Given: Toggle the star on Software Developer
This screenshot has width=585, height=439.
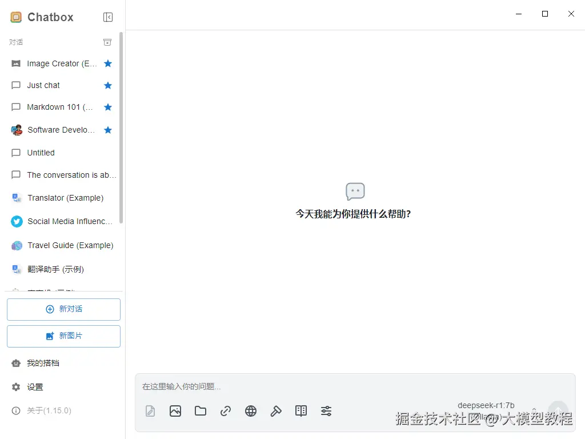Looking at the screenshot, I should 108,130.
